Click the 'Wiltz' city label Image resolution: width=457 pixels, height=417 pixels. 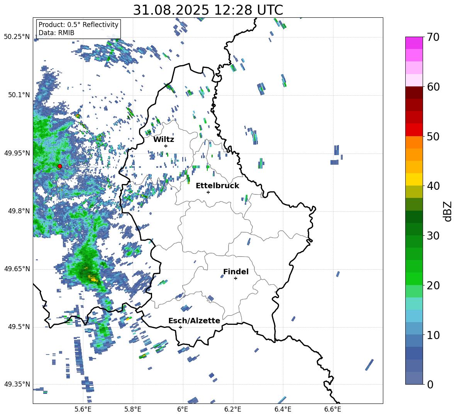pyautogui.click(x=164, y=140)
